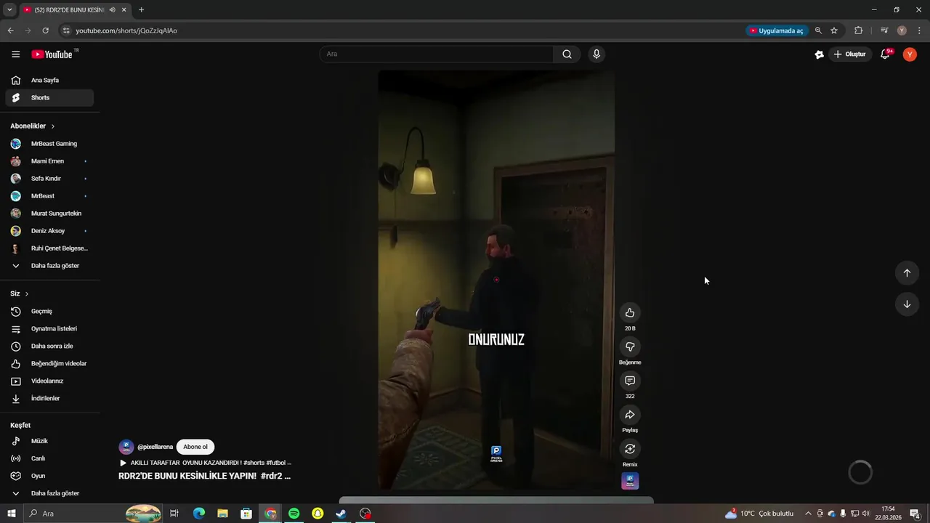
Task: Open Müzik in Keşfet section
Action: click(49, 441)
